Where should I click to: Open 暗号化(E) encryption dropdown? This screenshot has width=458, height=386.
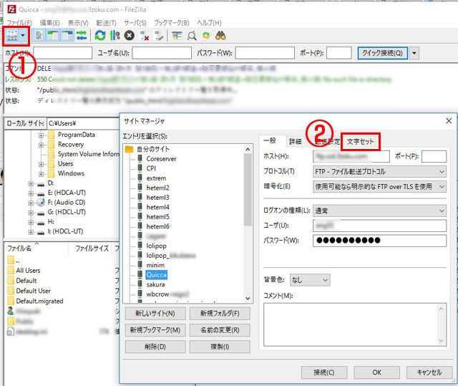(x=379, y=186)
